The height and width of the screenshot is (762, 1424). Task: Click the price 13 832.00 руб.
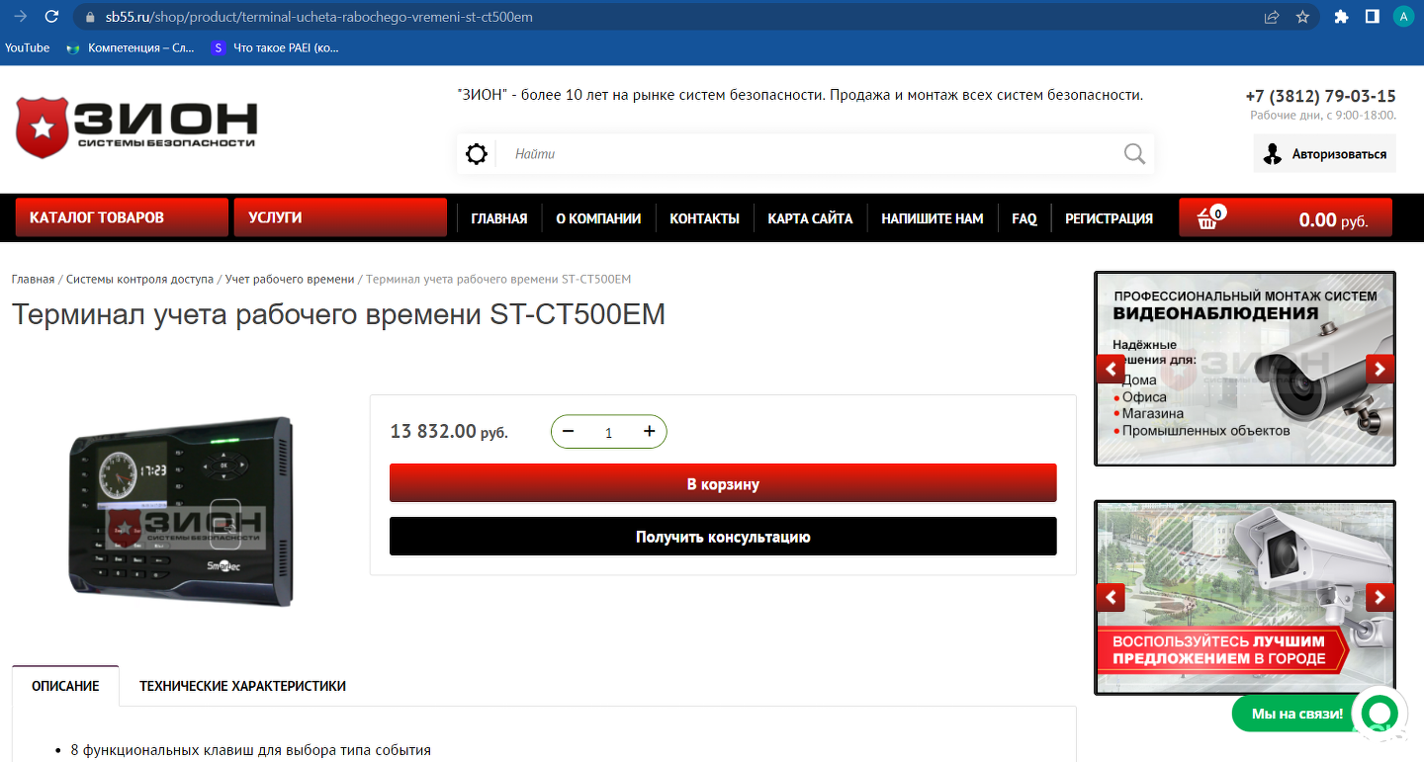449,431
